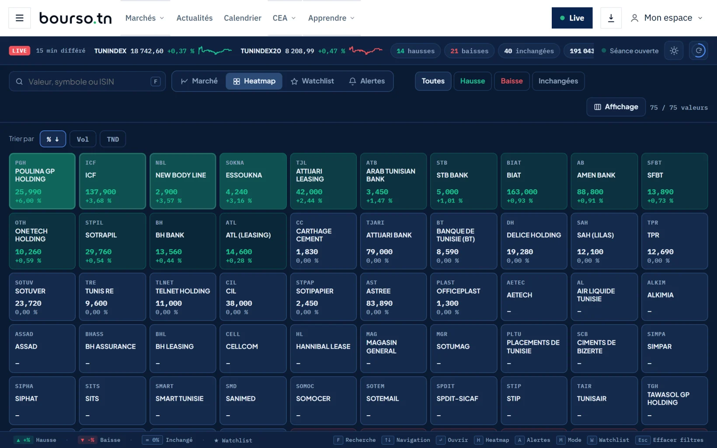Image resolution: width=717 pixels, height=448 pixels.
Task: Open the Live button
Action: tap(572, 18)
